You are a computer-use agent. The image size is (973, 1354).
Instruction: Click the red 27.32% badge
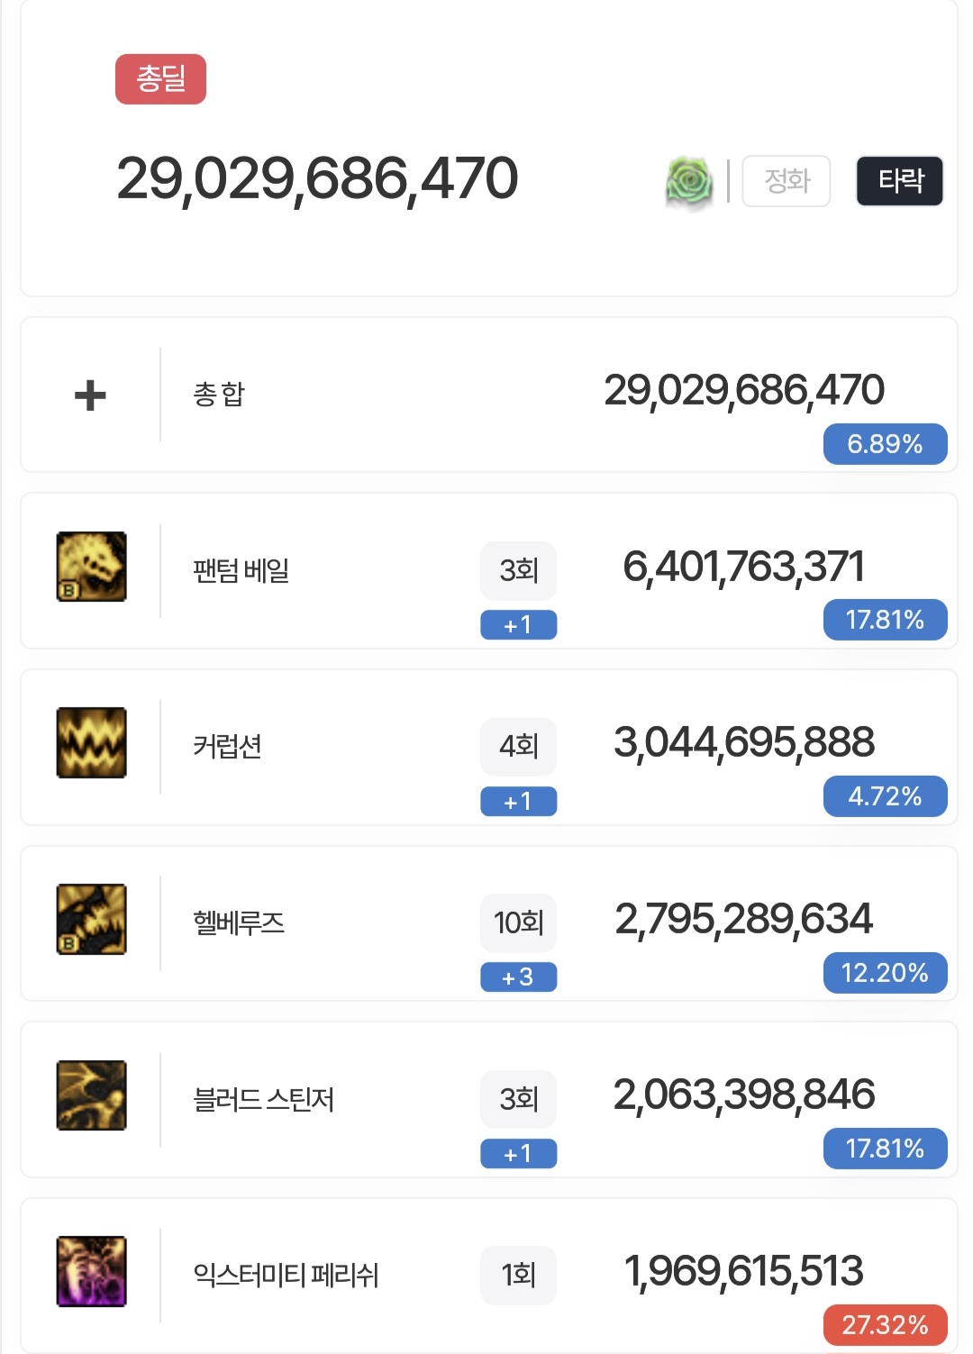pos(885,1324)
